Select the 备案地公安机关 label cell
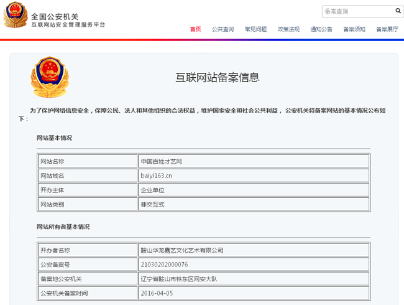Viewport: 404px width, 305px height. [x=88, y=279]
